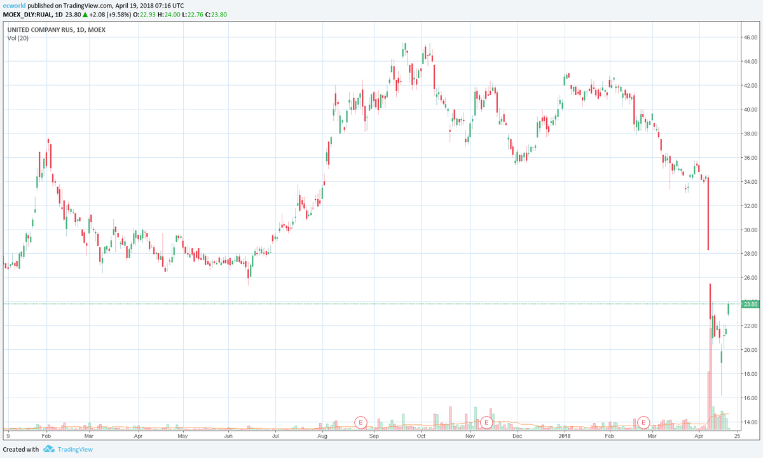Click the 30.00 price axis label
763x458 pixels.
click(x=750, y=230)
